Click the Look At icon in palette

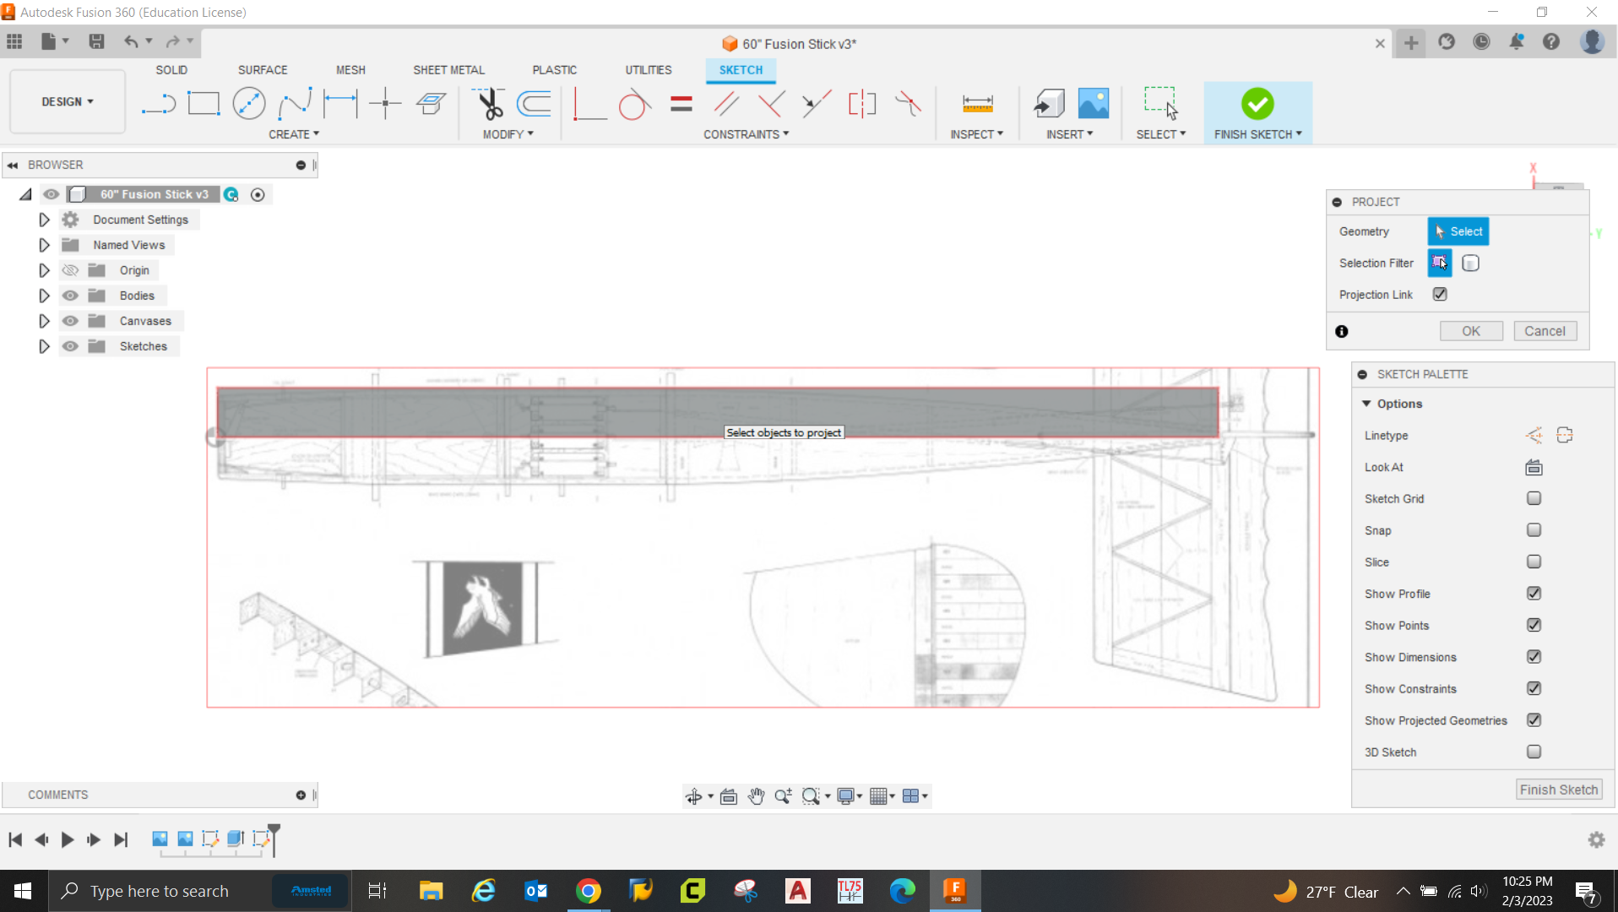pos(1534,467)
